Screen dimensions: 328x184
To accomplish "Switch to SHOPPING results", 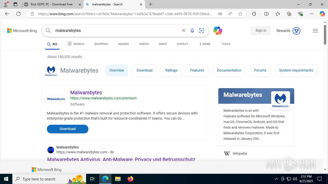I will (101, 44).
